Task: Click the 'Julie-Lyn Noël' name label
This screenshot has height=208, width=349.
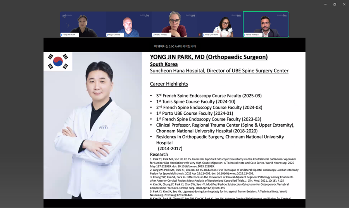Action: pos(211,35)
